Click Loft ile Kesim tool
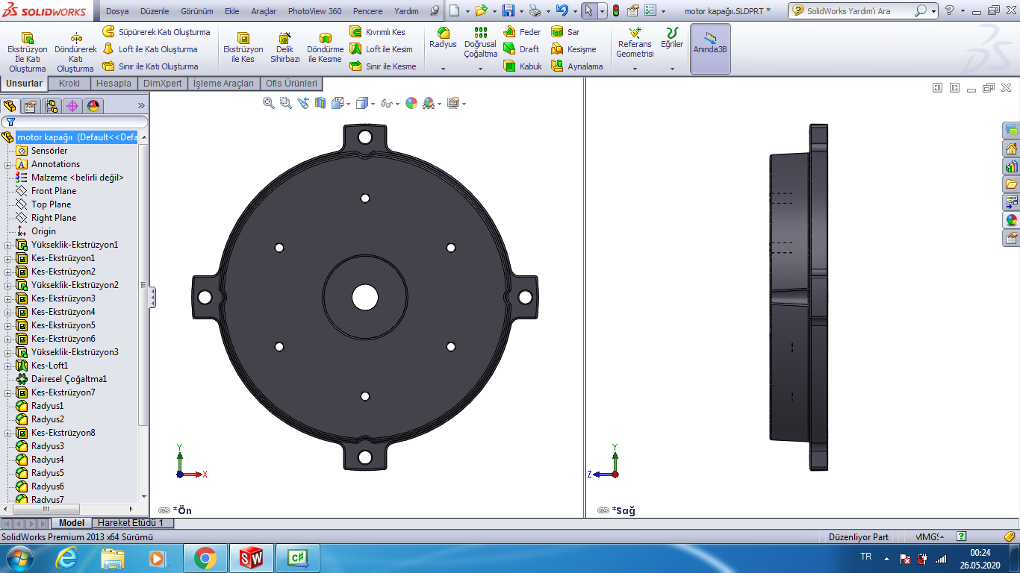This screenshot has height=573, width=1020. coord(382,49)
